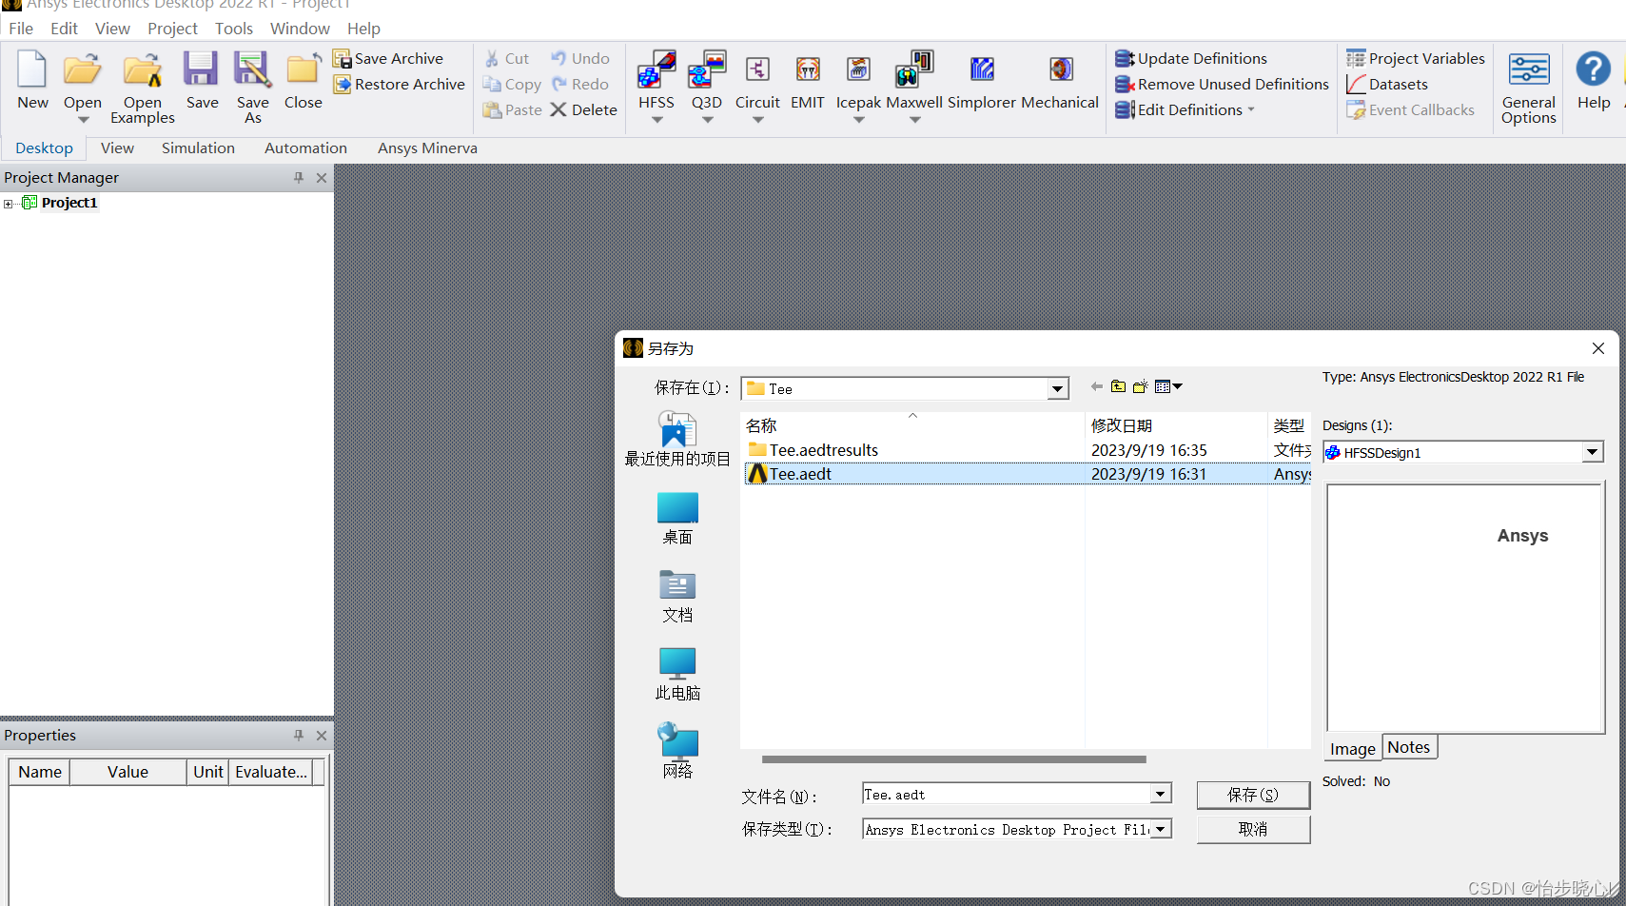Open Edit Definitions dropdown

[x=1185, y=110]
